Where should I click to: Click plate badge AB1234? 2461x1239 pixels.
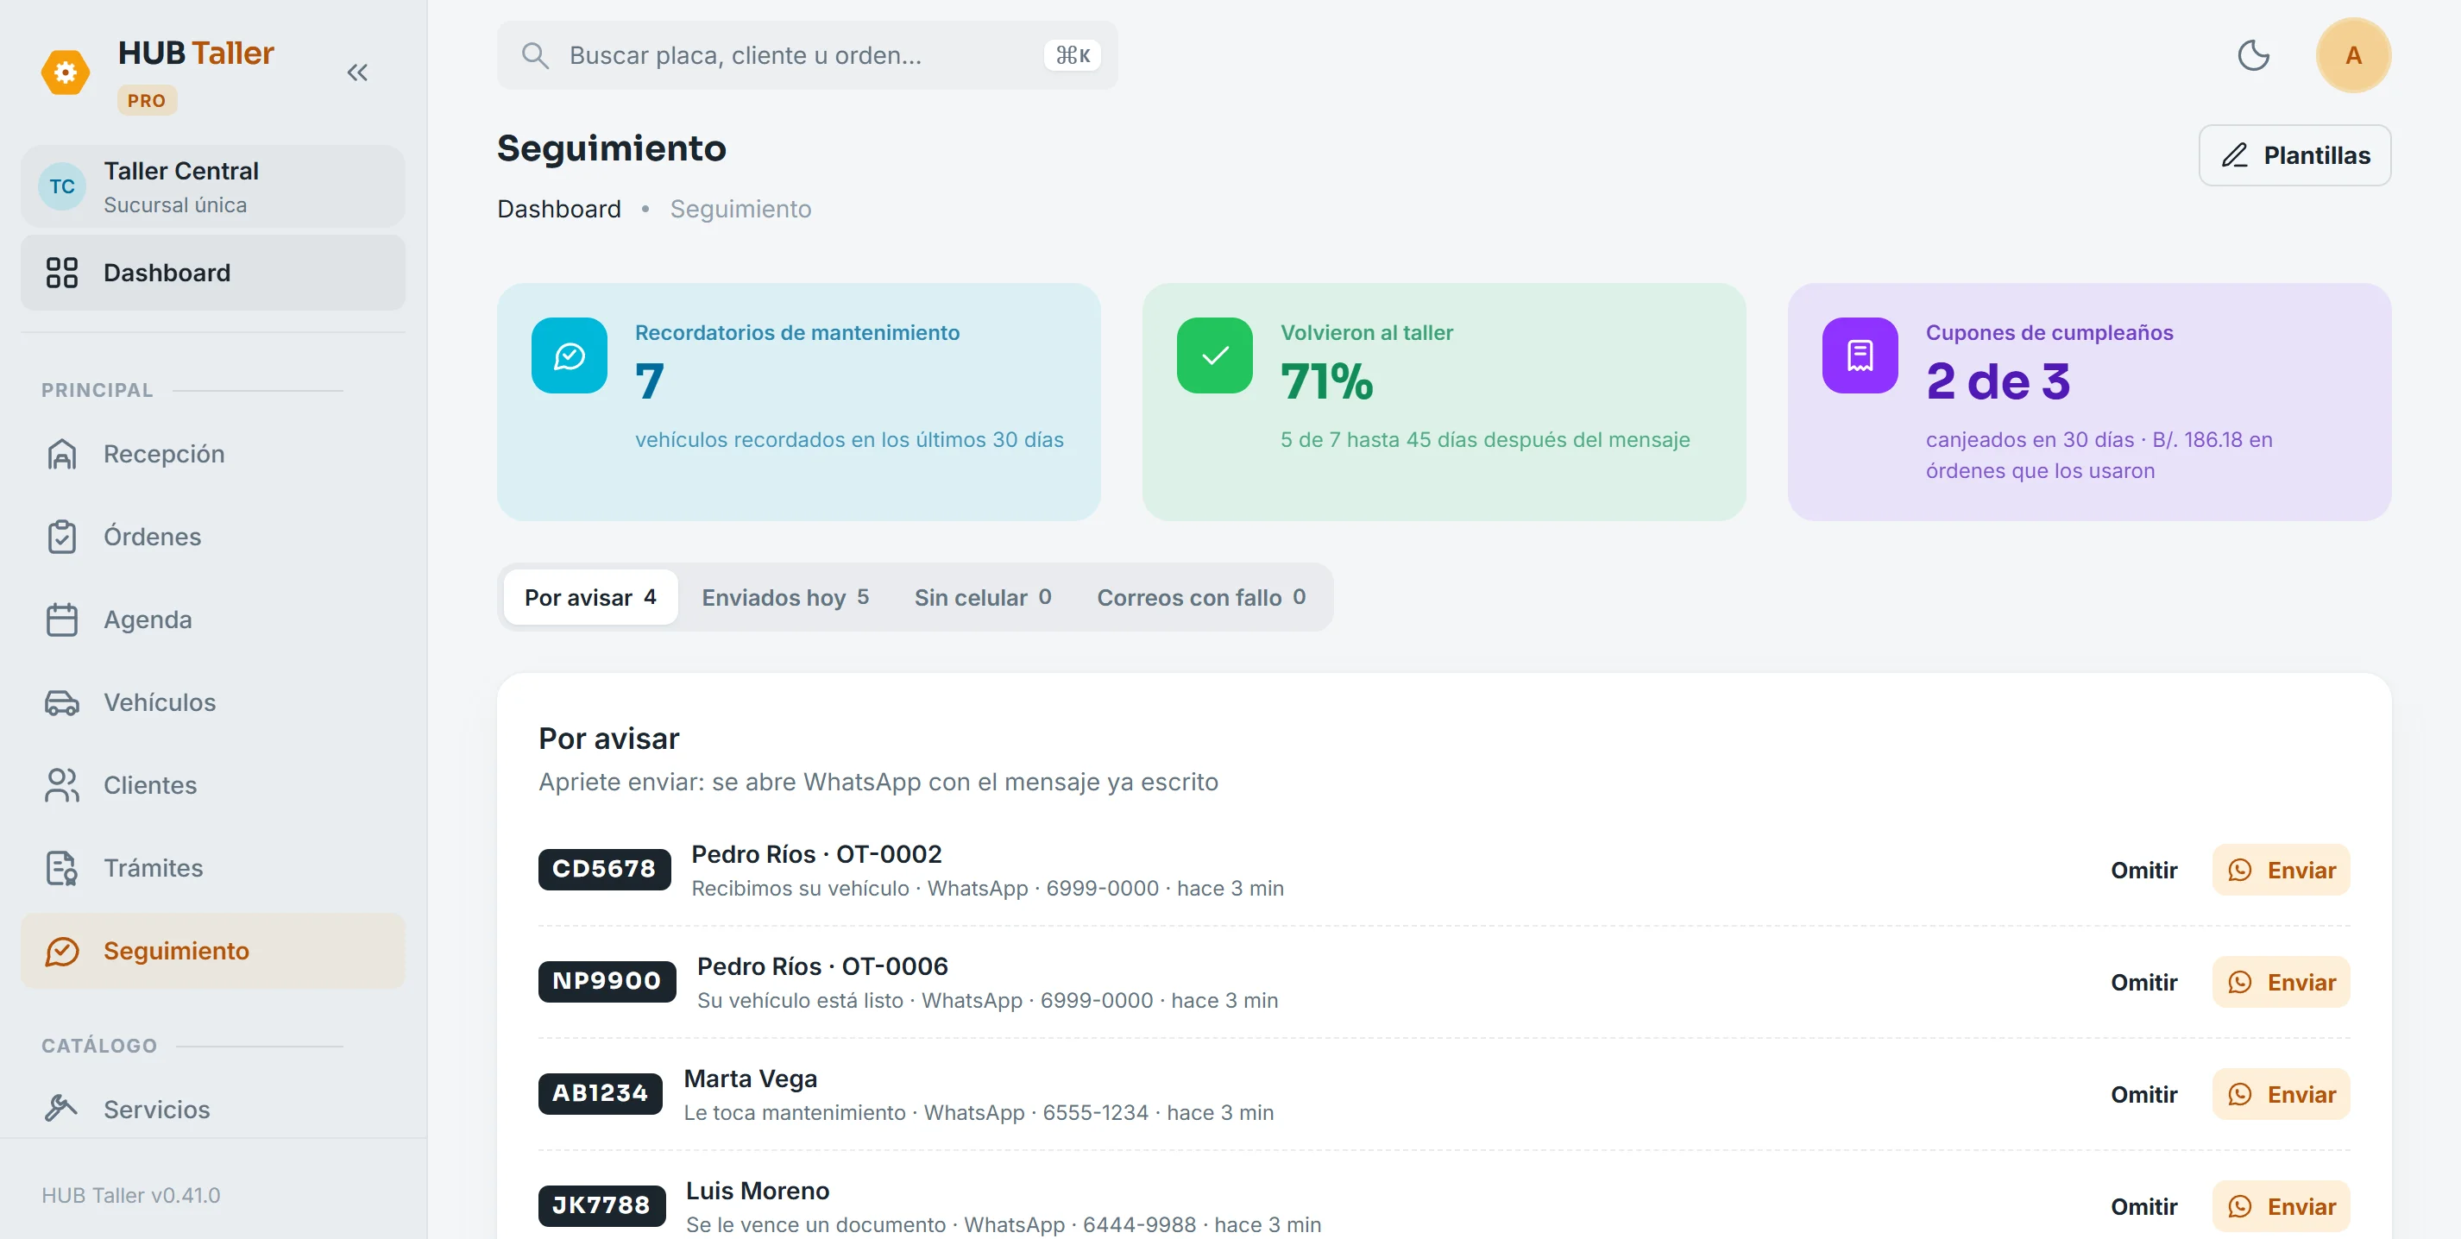tap(600, 1093)
